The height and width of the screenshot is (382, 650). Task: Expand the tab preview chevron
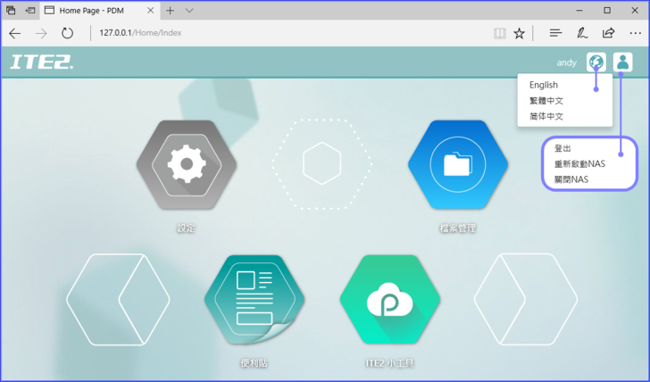[189, 11]
